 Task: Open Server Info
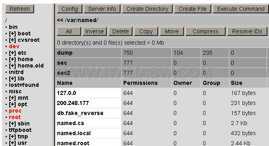102,9
